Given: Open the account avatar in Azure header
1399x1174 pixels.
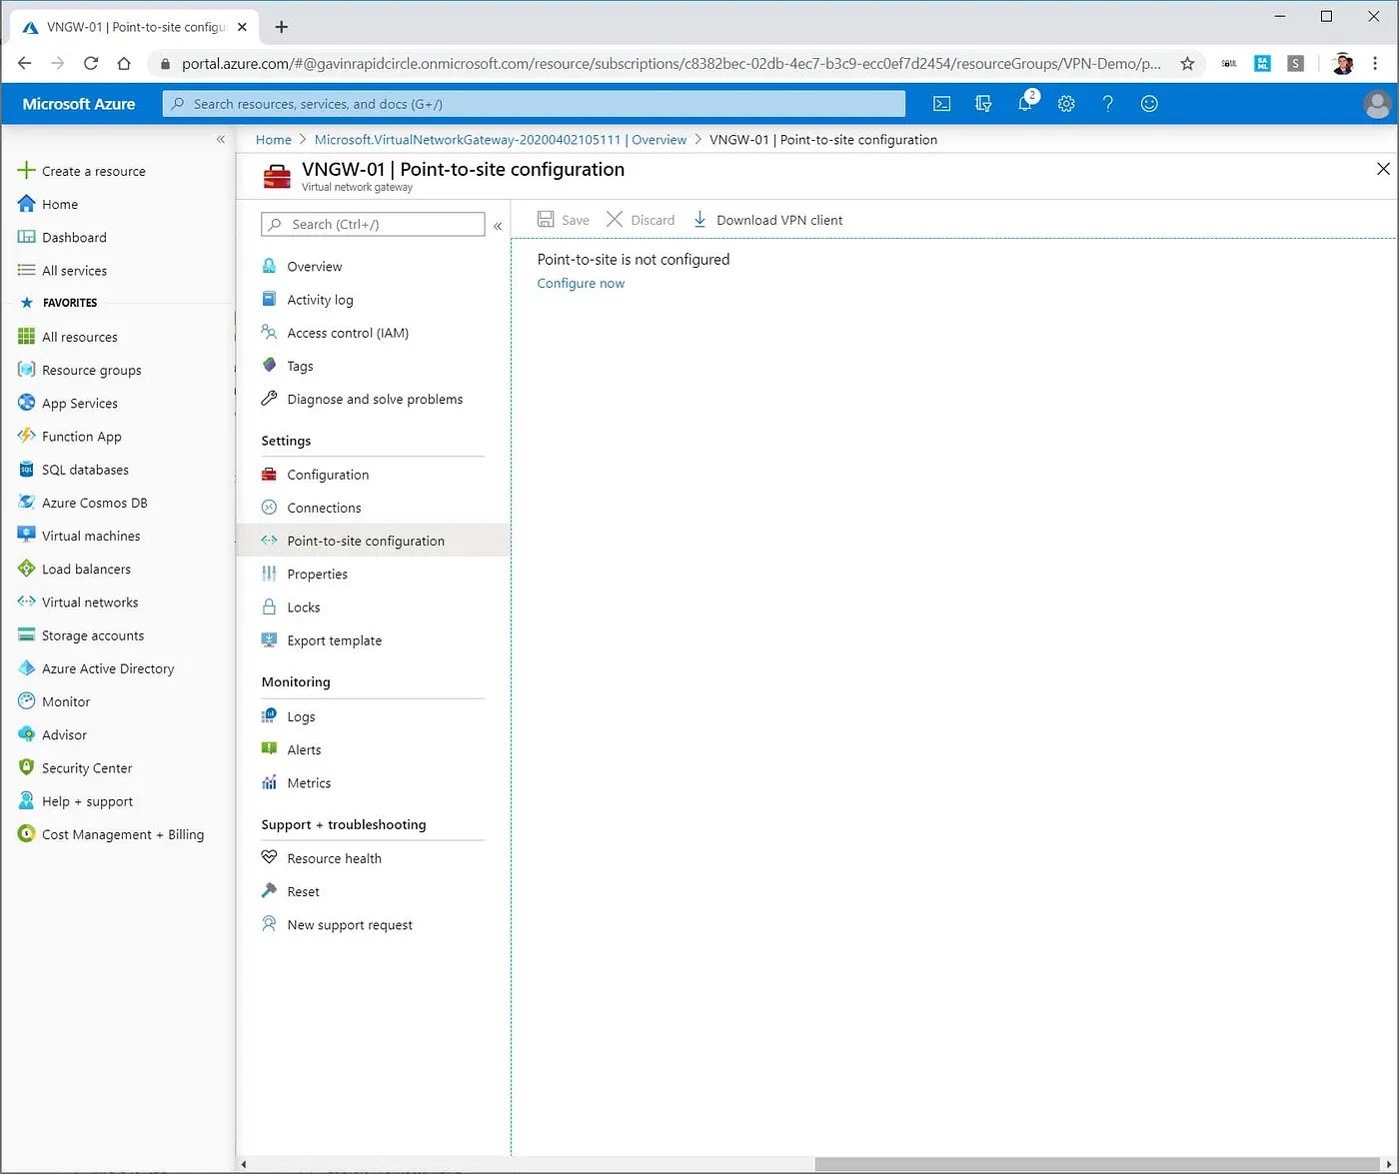Looking at the screenshot, I should (x=1377, y=104).
